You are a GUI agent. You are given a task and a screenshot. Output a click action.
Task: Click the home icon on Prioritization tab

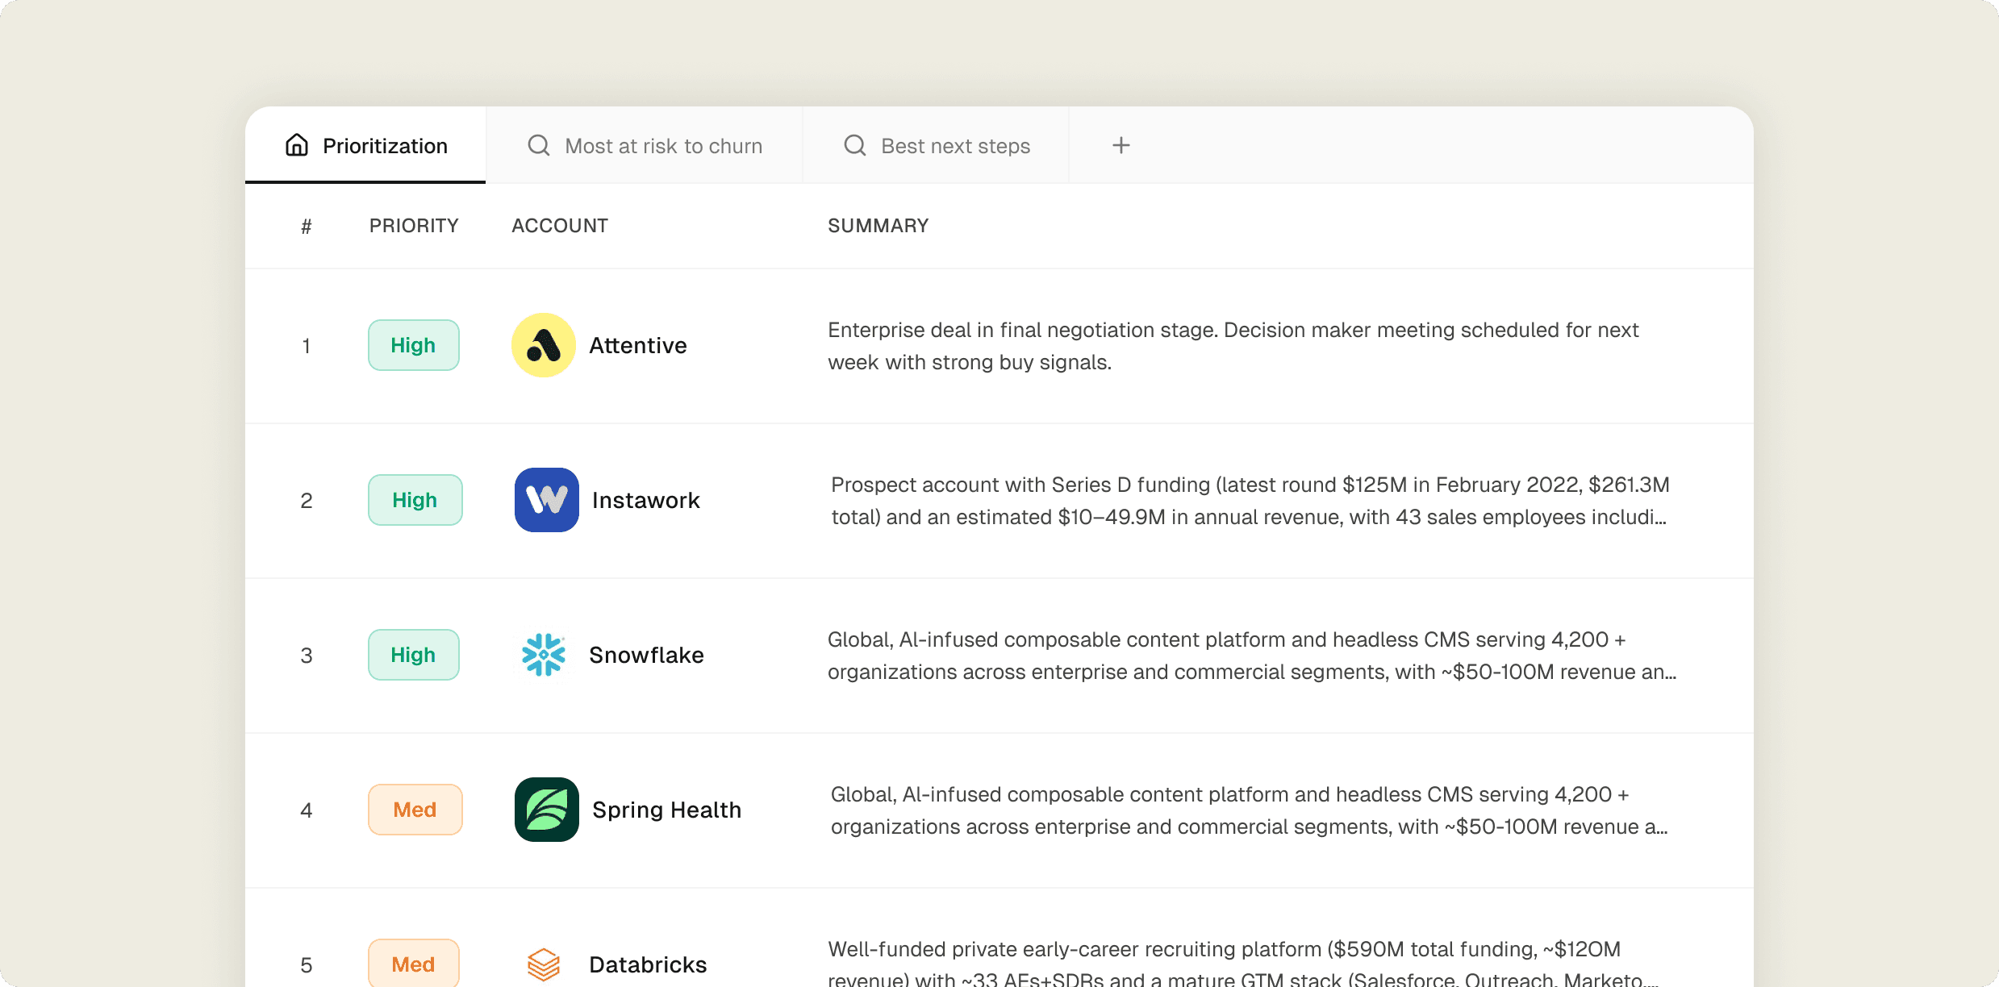(297, 145)
